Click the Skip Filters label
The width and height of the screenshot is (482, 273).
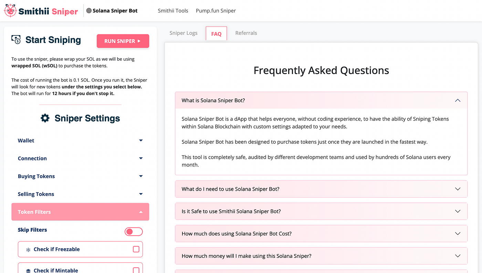pyautogui.click(x=32, y=230)
